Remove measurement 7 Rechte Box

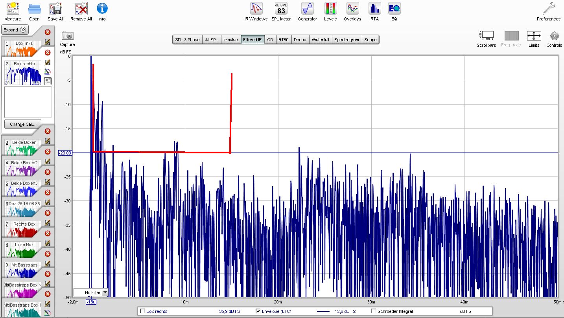tap(48, 213)
